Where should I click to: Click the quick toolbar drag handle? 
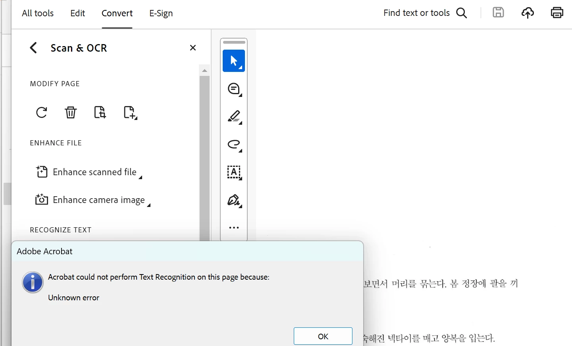pos(234,42)
